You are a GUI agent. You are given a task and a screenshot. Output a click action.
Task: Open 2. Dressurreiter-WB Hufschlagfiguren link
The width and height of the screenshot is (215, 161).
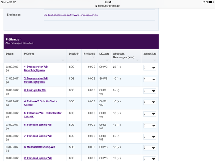point(36,80)
